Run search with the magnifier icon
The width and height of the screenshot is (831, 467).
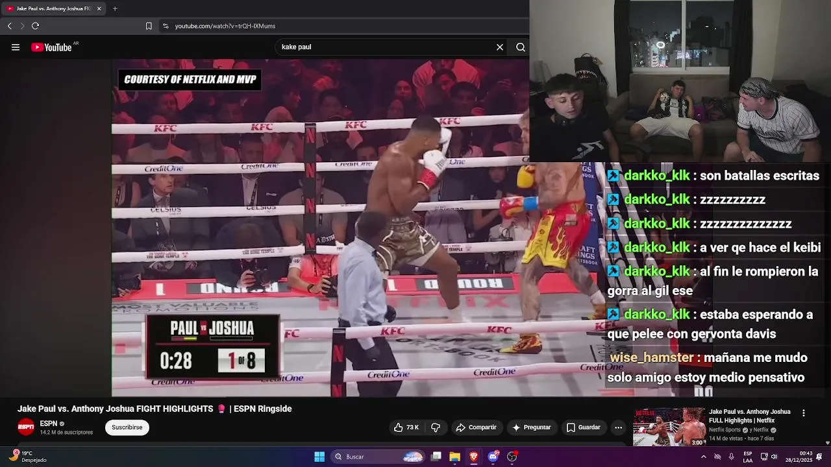click(x=521, y=47)
